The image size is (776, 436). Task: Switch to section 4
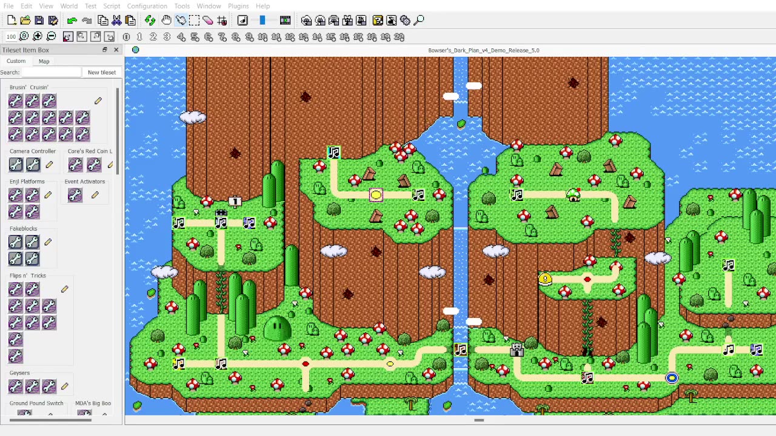[181, 37]
